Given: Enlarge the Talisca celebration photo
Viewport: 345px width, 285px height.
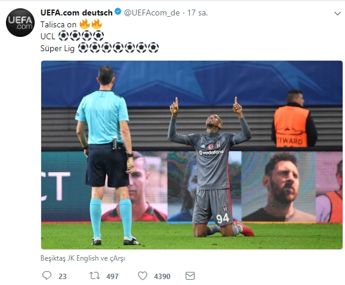Looking at the screenshot, I should pos(192,155).
